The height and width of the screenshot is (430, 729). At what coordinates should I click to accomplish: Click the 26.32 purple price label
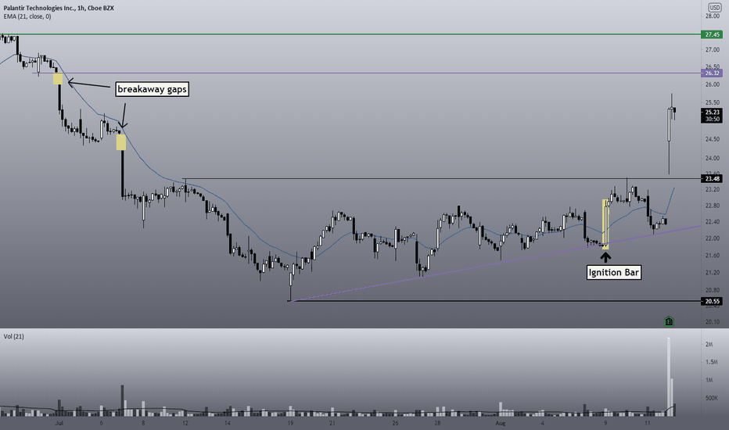click(x=711, y=73)
